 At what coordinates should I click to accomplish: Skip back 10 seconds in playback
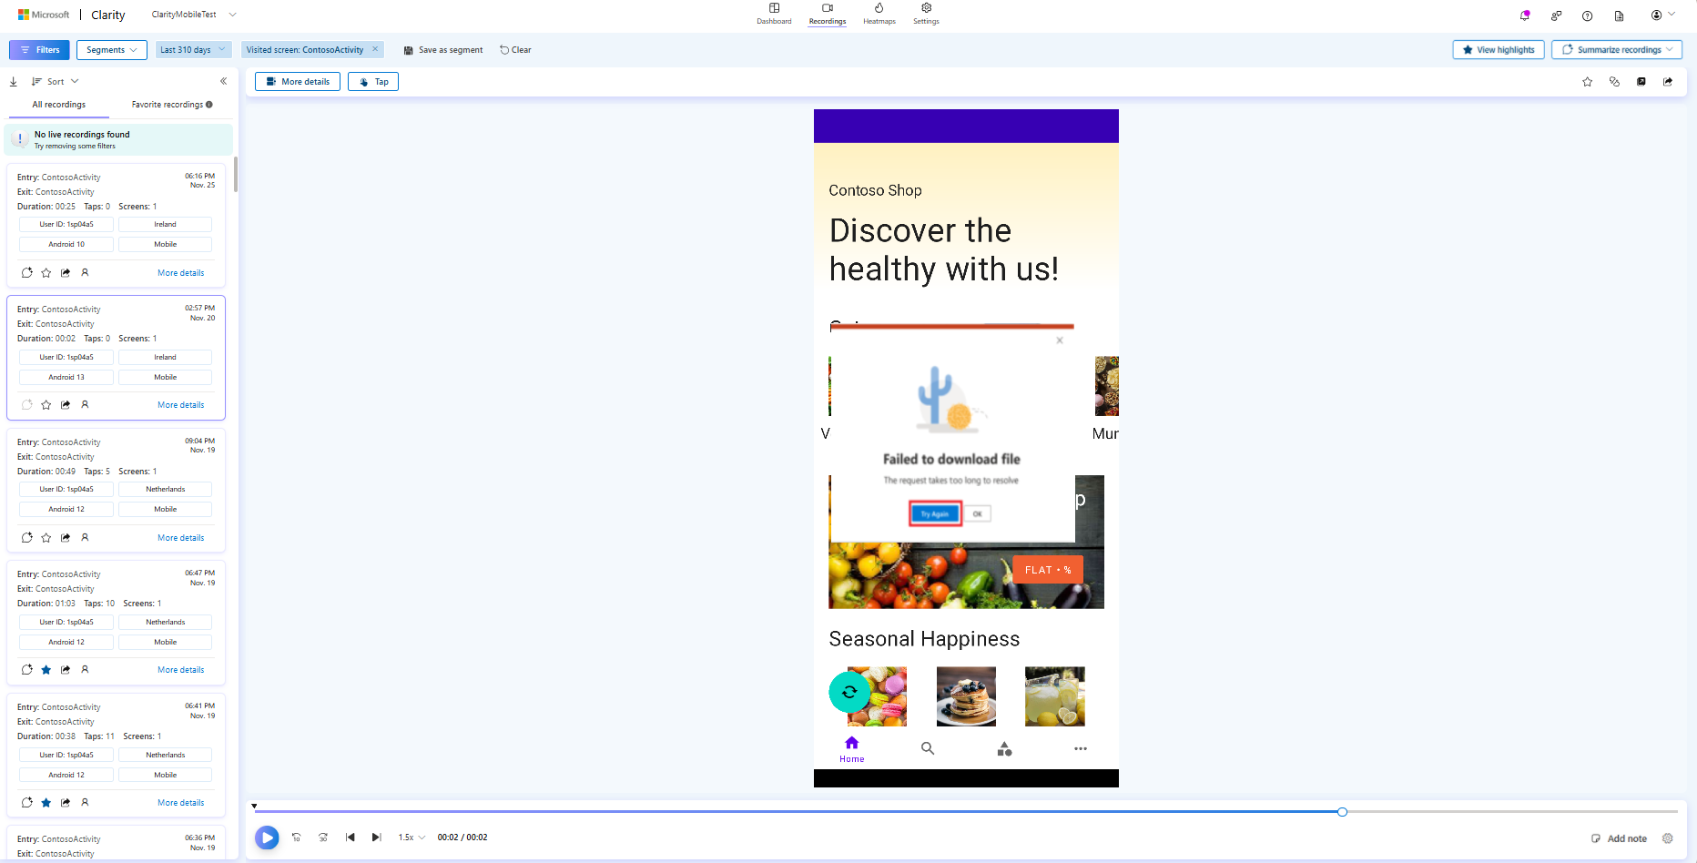click(x=296, y=838)
